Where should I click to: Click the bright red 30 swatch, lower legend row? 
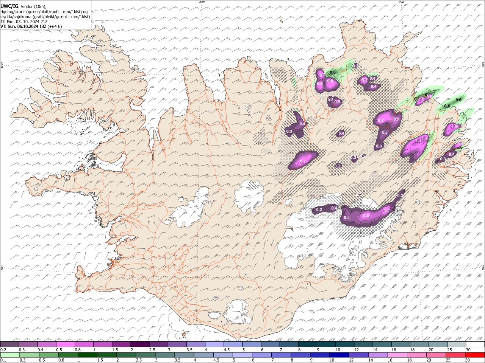[x=475, y=355]
